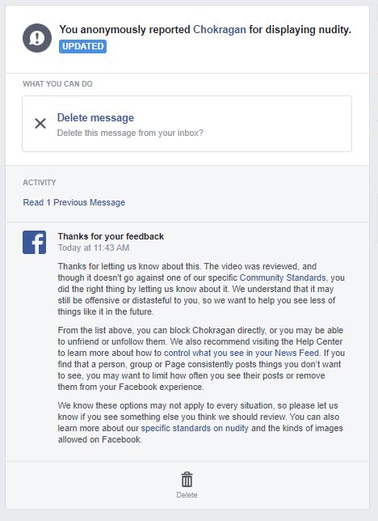The image size is (378, 521).
Task: Click 'Delete this message from your inbox?' text
Action: tap(130, 133)
